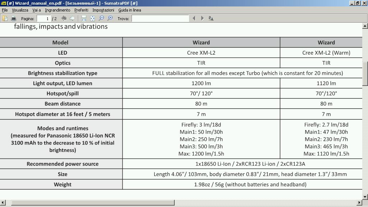Click 'fallings, impacts and vibrations' text
Screen dimensions: 368x207
(61, 26)
